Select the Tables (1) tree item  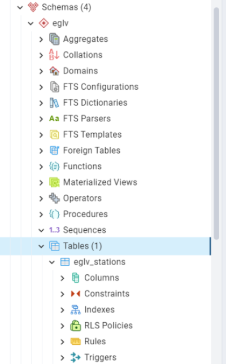[105, 246]
